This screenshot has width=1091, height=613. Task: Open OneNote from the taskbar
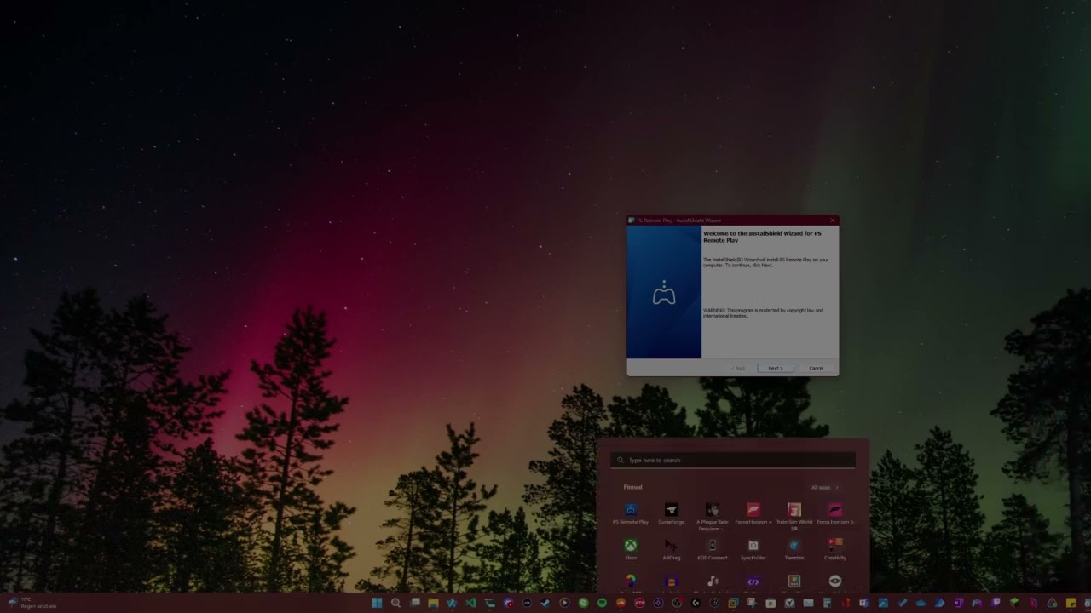click(959, 603)
